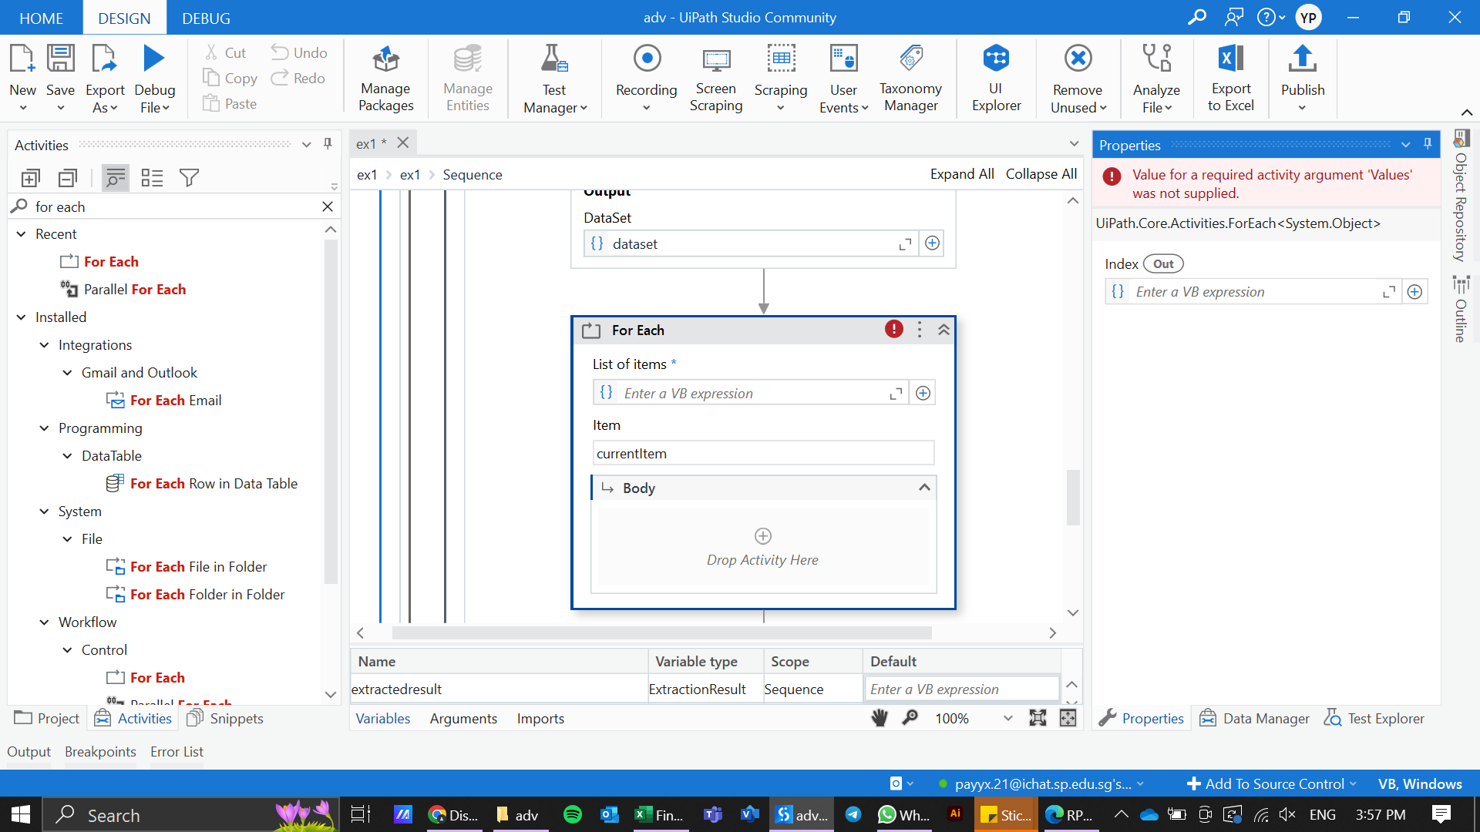Open the zoom percentage dropdown

pos(1007,718)
